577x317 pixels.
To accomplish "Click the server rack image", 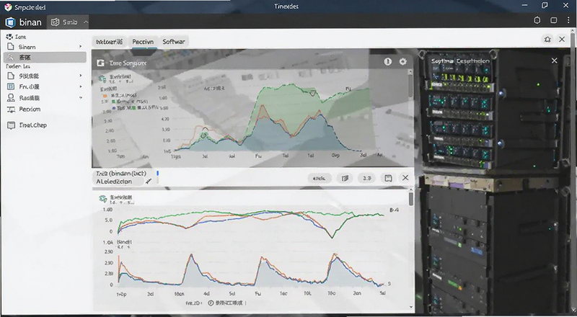I will pos(495,184).
